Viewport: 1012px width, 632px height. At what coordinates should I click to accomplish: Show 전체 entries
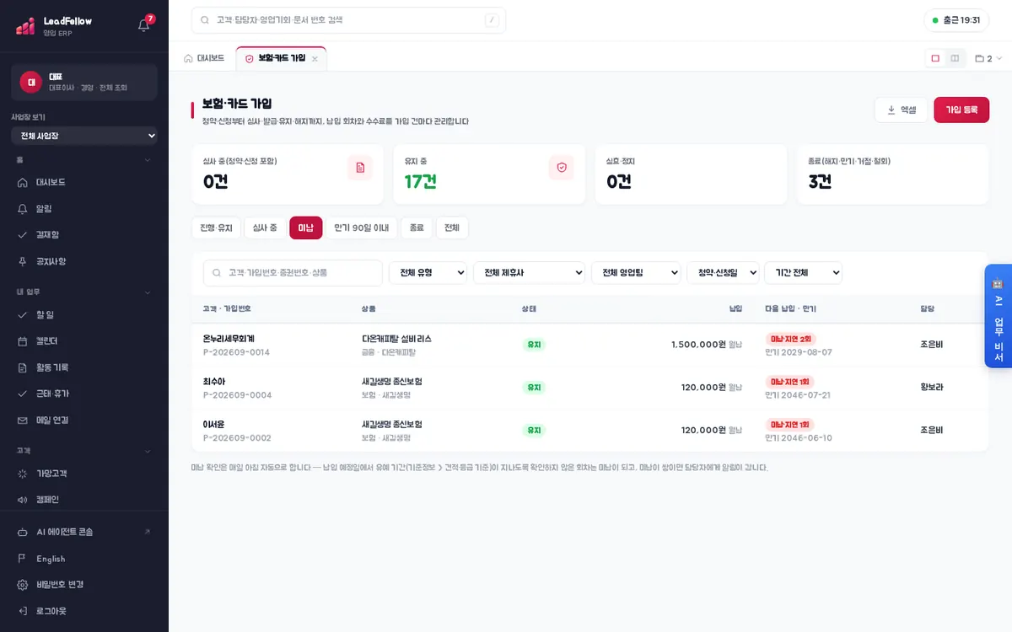[452, 228]
